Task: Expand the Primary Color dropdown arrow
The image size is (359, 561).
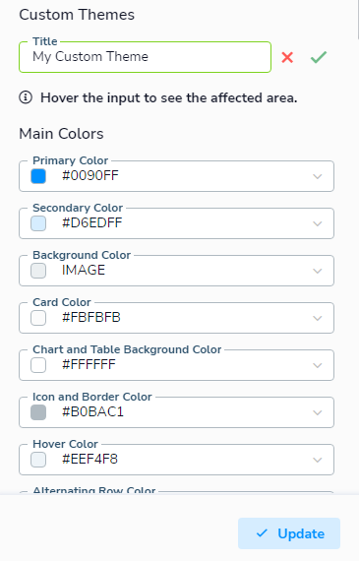Action: tap(317, 176)
